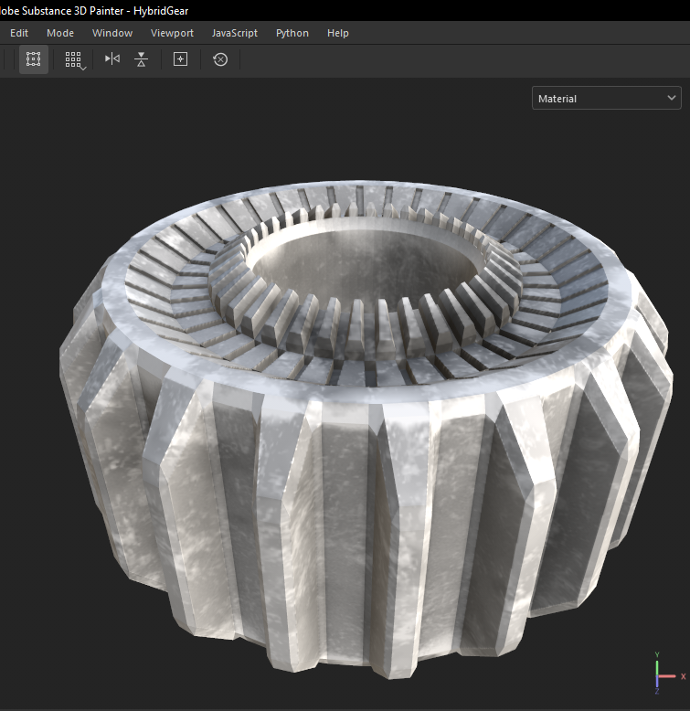This screenshot has width=690, height=711.
Task: Open the Mode menu
Action: [60, 33]
